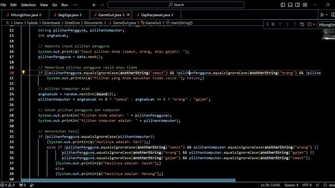Image resolution: width=335 pixels, height=188 pixels.
Task: Click the ports forwarded status icon
Action: click(23, 185)
